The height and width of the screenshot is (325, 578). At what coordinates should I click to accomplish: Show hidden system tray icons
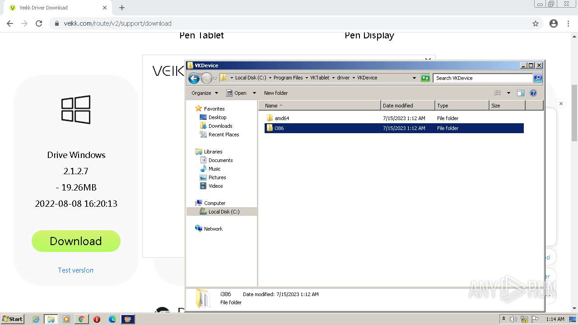click(x=503, y=319)
